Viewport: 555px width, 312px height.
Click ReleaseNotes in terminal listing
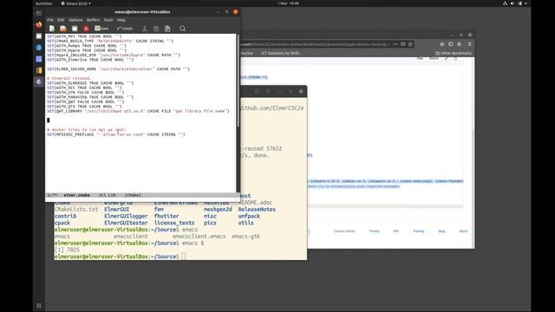[x=257, y=210]
